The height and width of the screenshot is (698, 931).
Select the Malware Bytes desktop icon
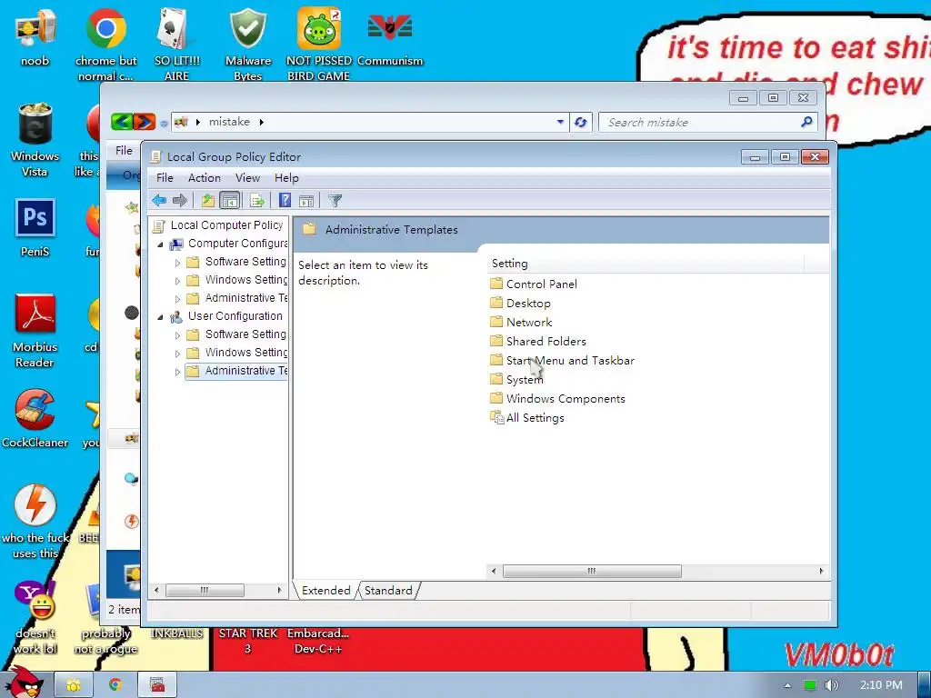pos(248,45)
